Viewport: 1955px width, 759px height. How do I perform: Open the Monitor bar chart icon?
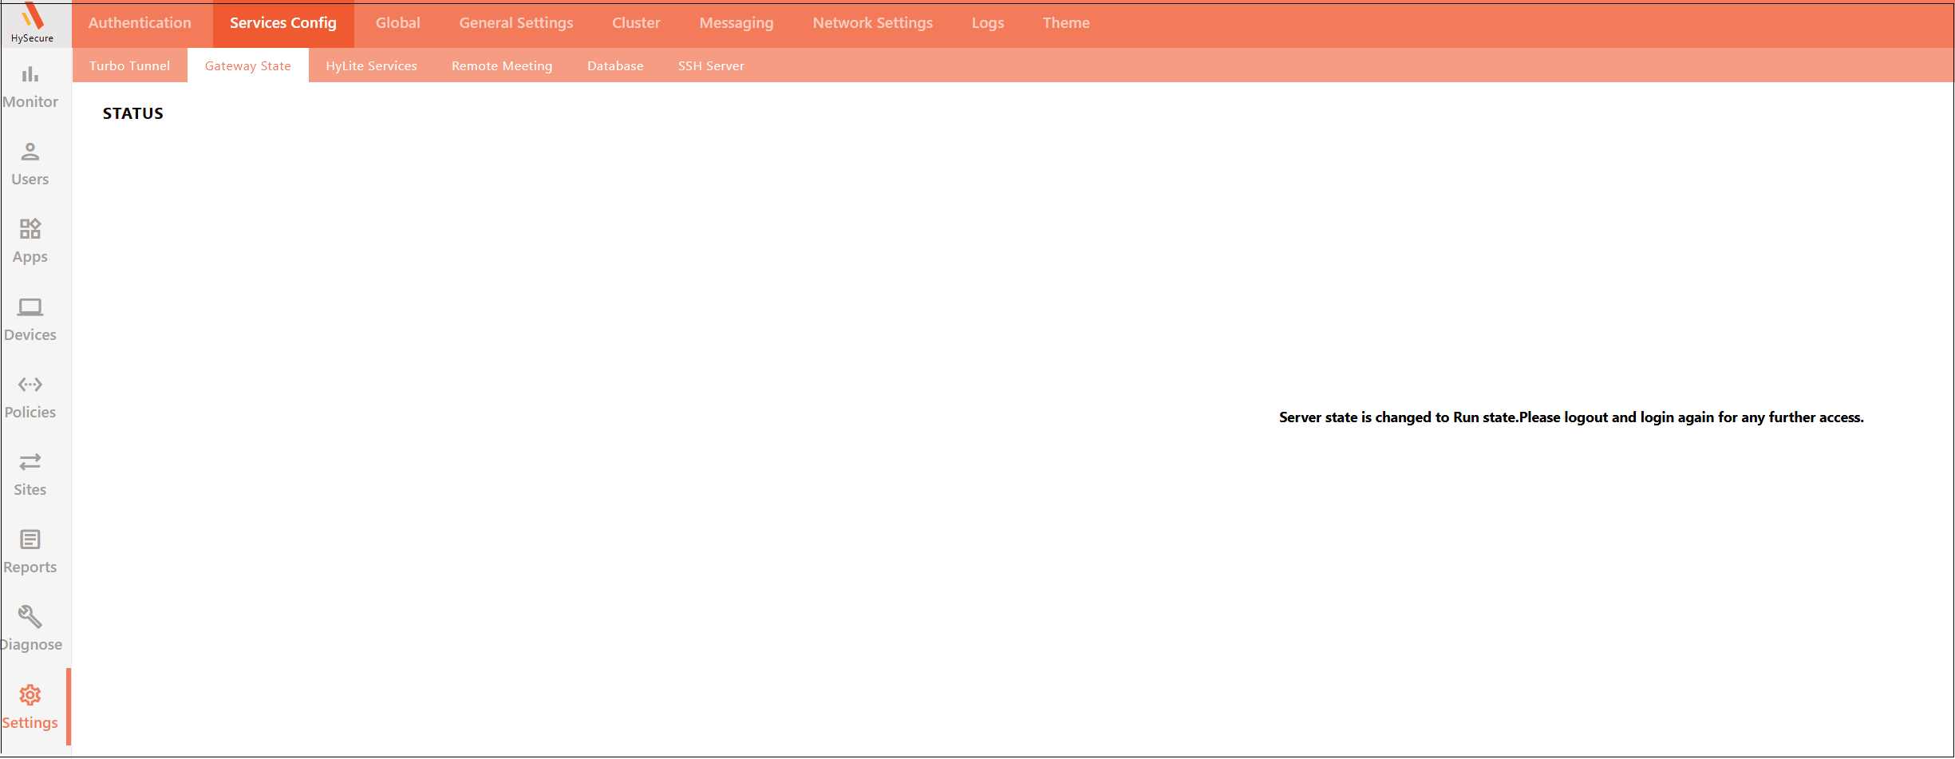30,74
